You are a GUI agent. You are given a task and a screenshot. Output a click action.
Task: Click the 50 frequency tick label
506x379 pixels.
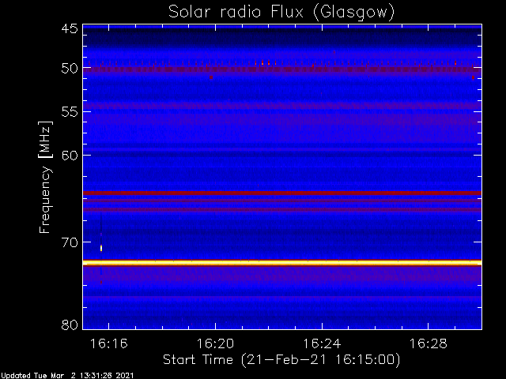[70, 69]
